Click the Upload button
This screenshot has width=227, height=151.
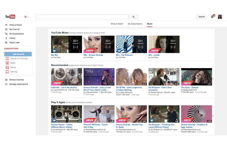tap(202, 17)
